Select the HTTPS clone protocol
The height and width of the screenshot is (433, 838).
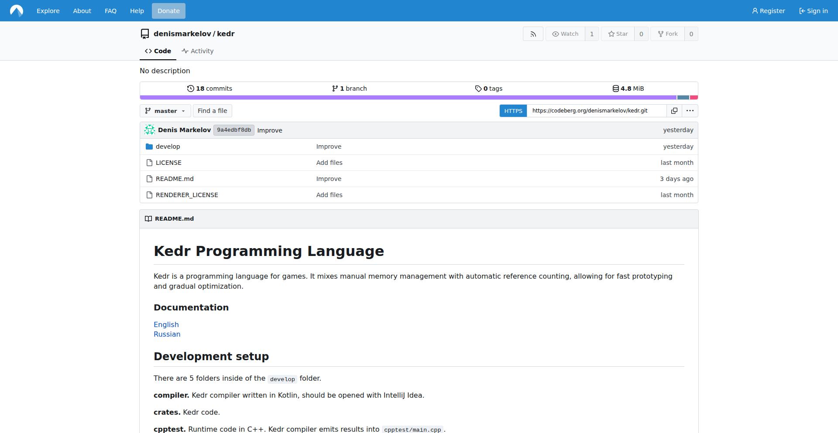pyautogui.click(x=513, y=110)
